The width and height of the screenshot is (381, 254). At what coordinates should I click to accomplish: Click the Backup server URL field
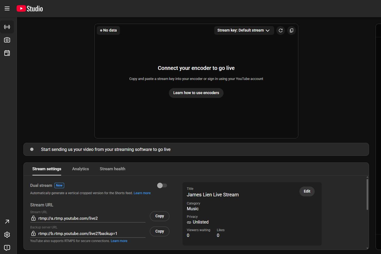88,234
